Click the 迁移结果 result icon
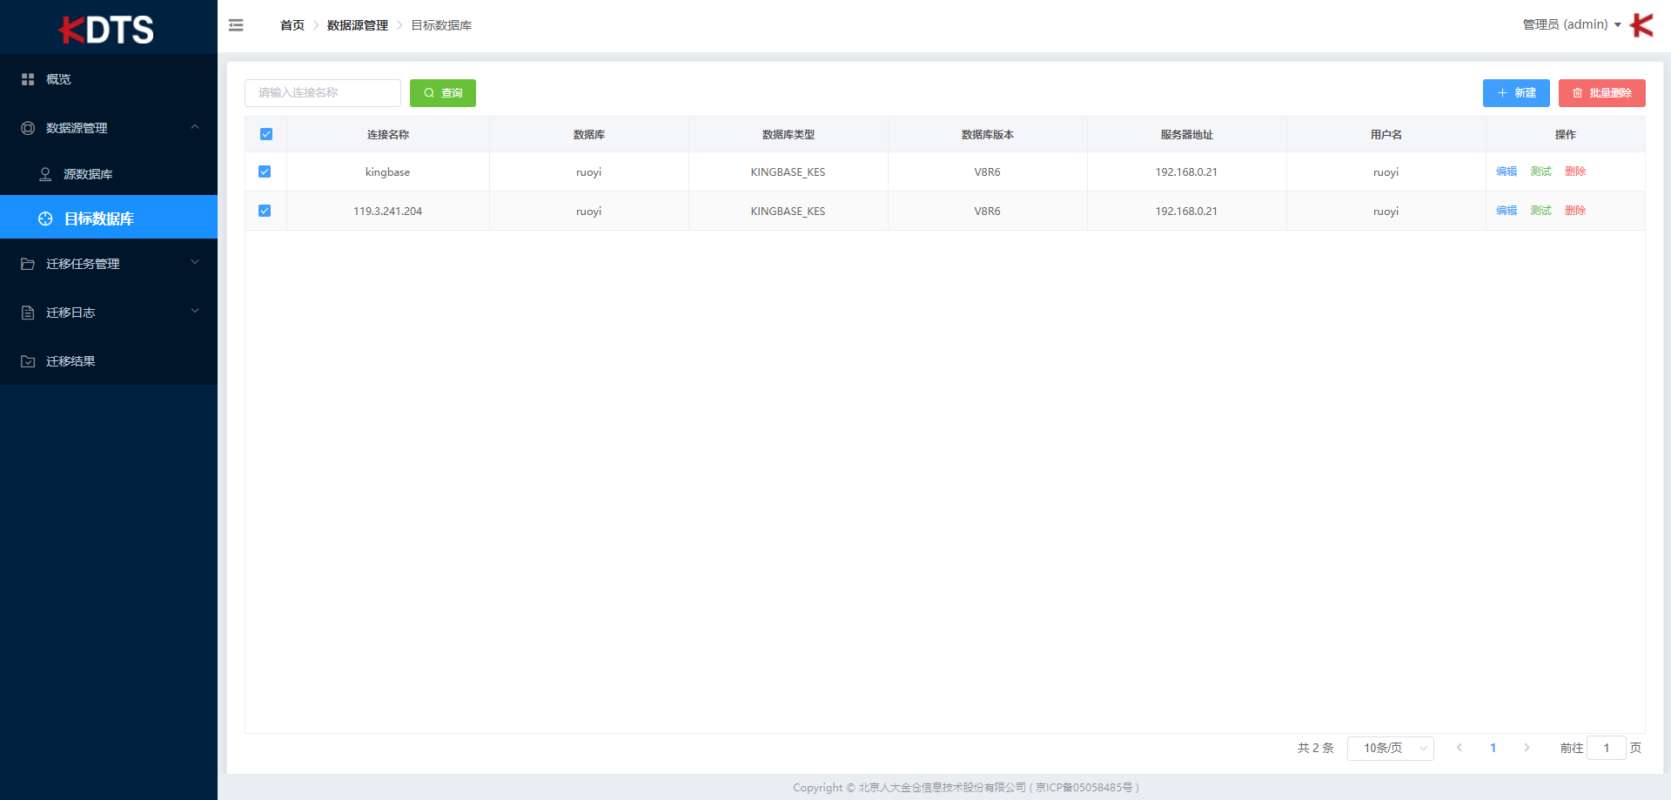 (x=28, y=361)
